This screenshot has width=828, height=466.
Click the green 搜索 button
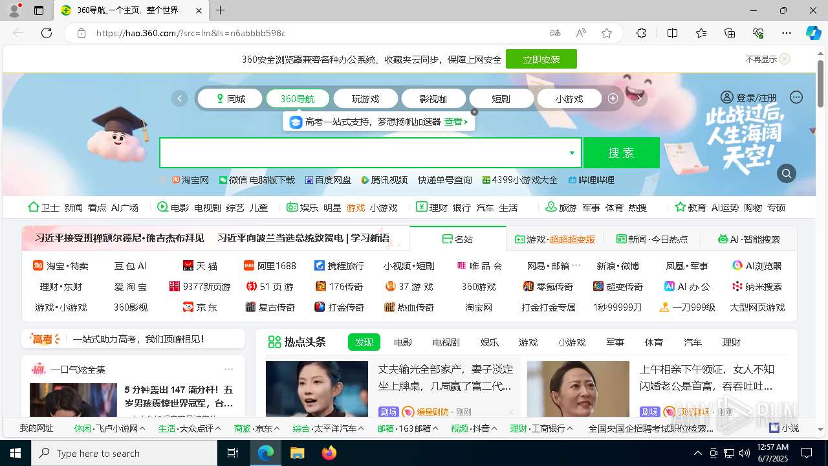[621, 153]
